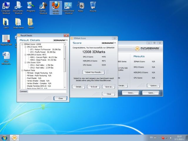Select 'Vertex Shader - Complex' row

[39, 83]
